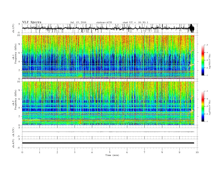
Task: Click the "-7" tick on ch.2 color bar
Action: (x=207, y=122)
